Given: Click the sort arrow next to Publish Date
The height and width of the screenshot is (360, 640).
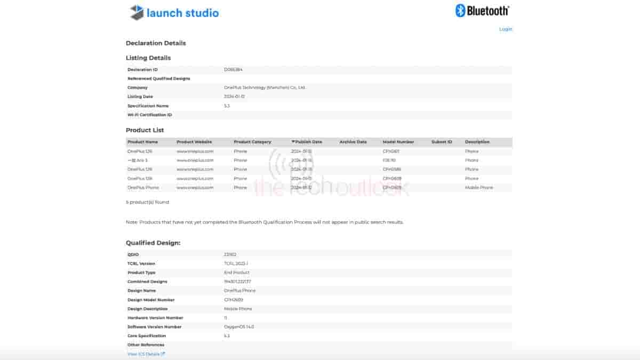Looking at the screenshot, I should click(x=293, y=142).
